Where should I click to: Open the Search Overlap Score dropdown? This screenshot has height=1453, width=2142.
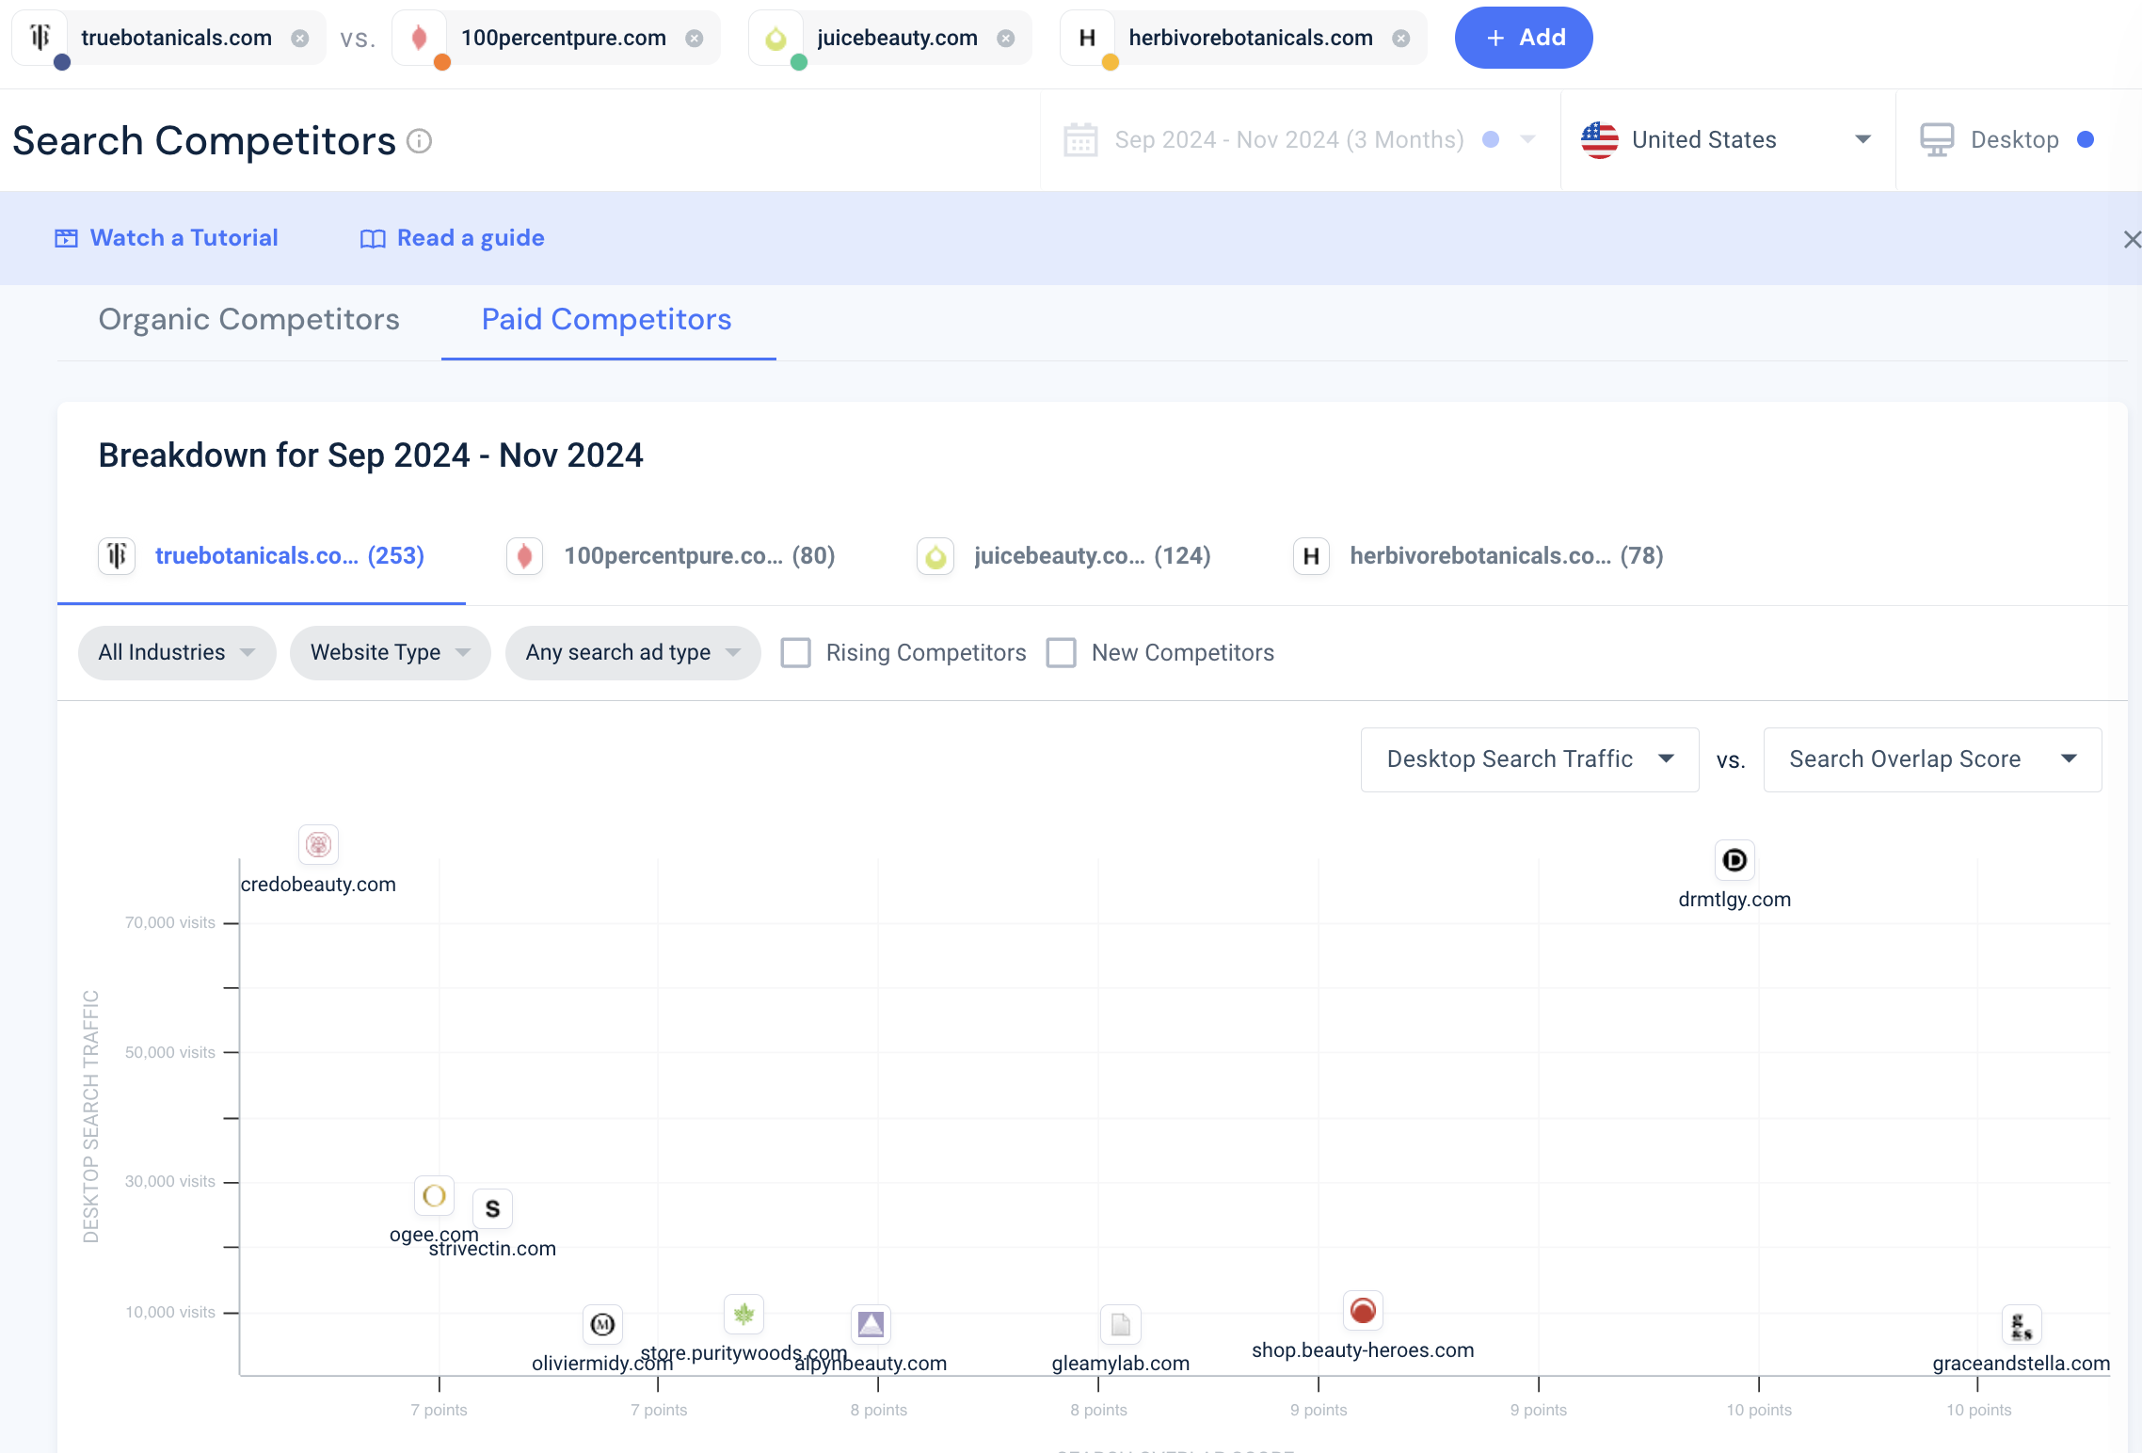1931,759
